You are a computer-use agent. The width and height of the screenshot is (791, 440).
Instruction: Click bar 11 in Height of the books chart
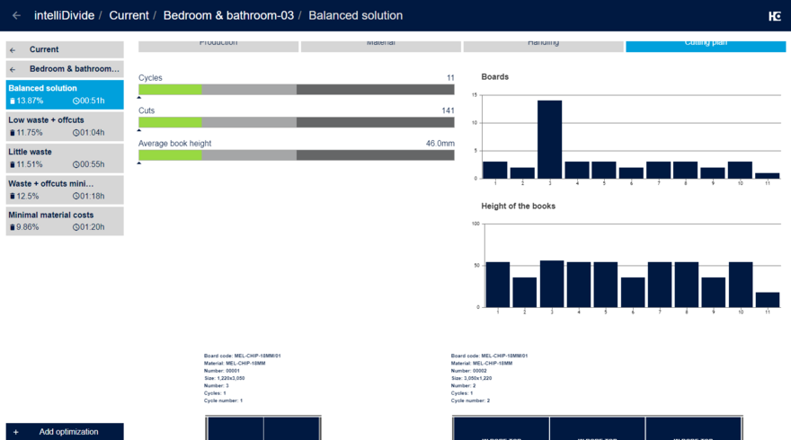pos(768,299)
